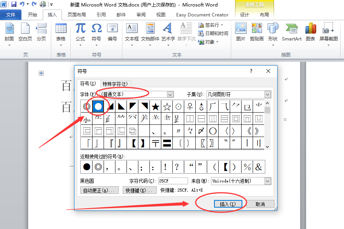Insert WordArt (艺术字)
344x229 pixels.
coord(168,34)
